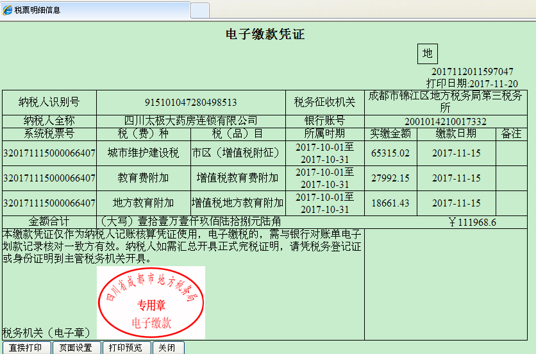The image size is (536, 354).
Task: Open 页面设置 page setup
Action: point(76,348)
